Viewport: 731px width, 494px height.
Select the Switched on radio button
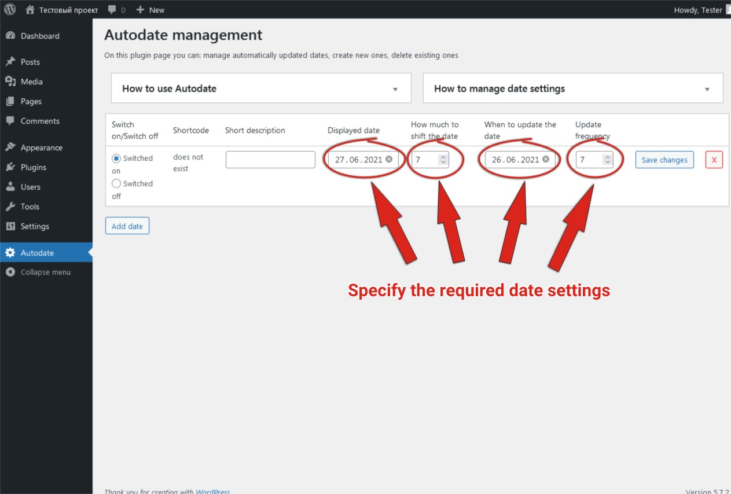click(116, 158)
